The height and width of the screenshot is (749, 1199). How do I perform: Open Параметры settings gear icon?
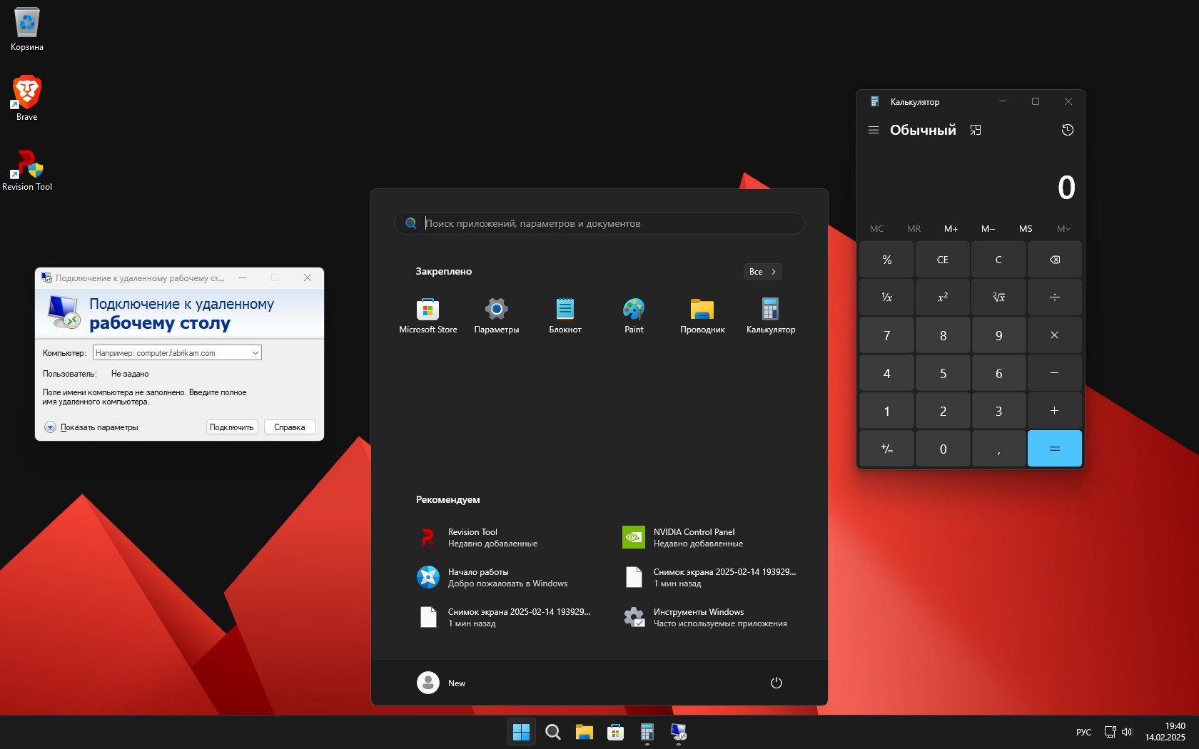pos(496,315)
